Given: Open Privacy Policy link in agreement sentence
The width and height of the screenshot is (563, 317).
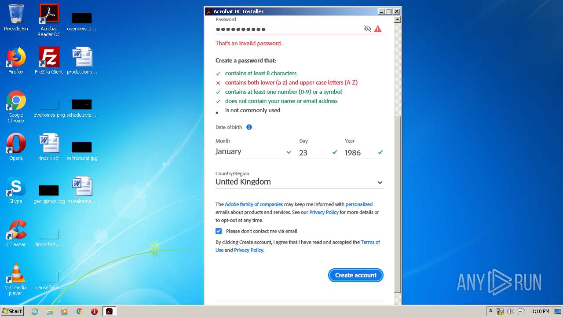Looking at the screenshot, I should (x=249, y=250).
